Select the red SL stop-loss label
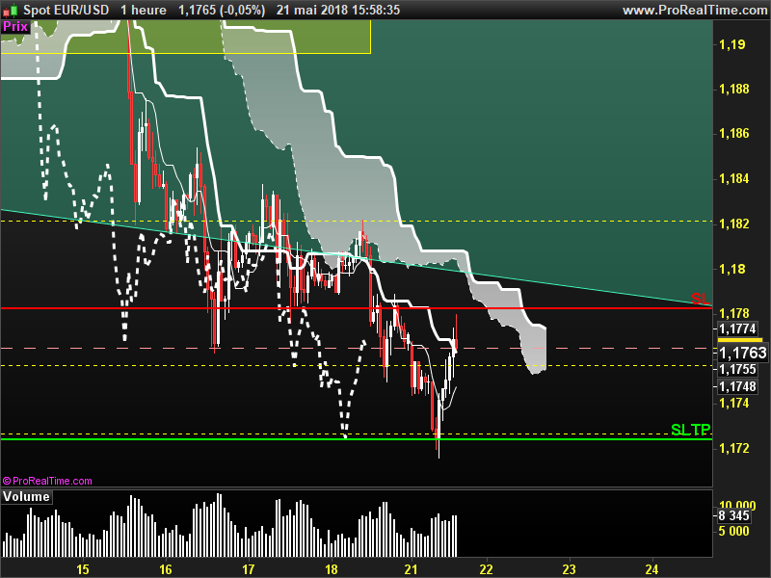This screenshot has height=578, width=771. pos(701,299)
